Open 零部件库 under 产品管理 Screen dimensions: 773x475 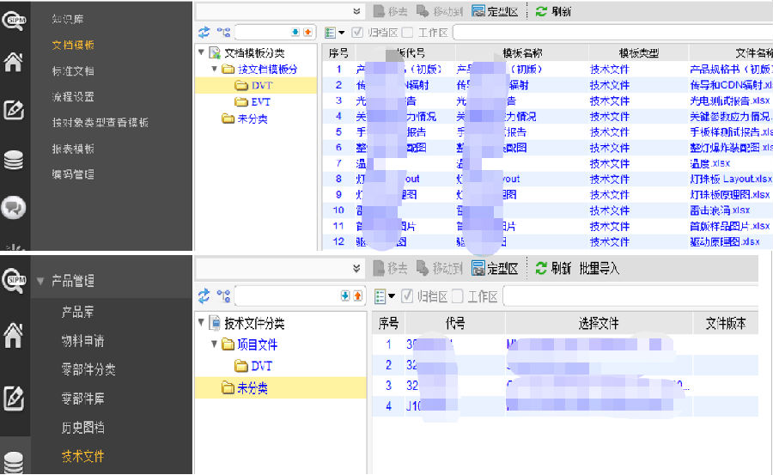point(82,398)
